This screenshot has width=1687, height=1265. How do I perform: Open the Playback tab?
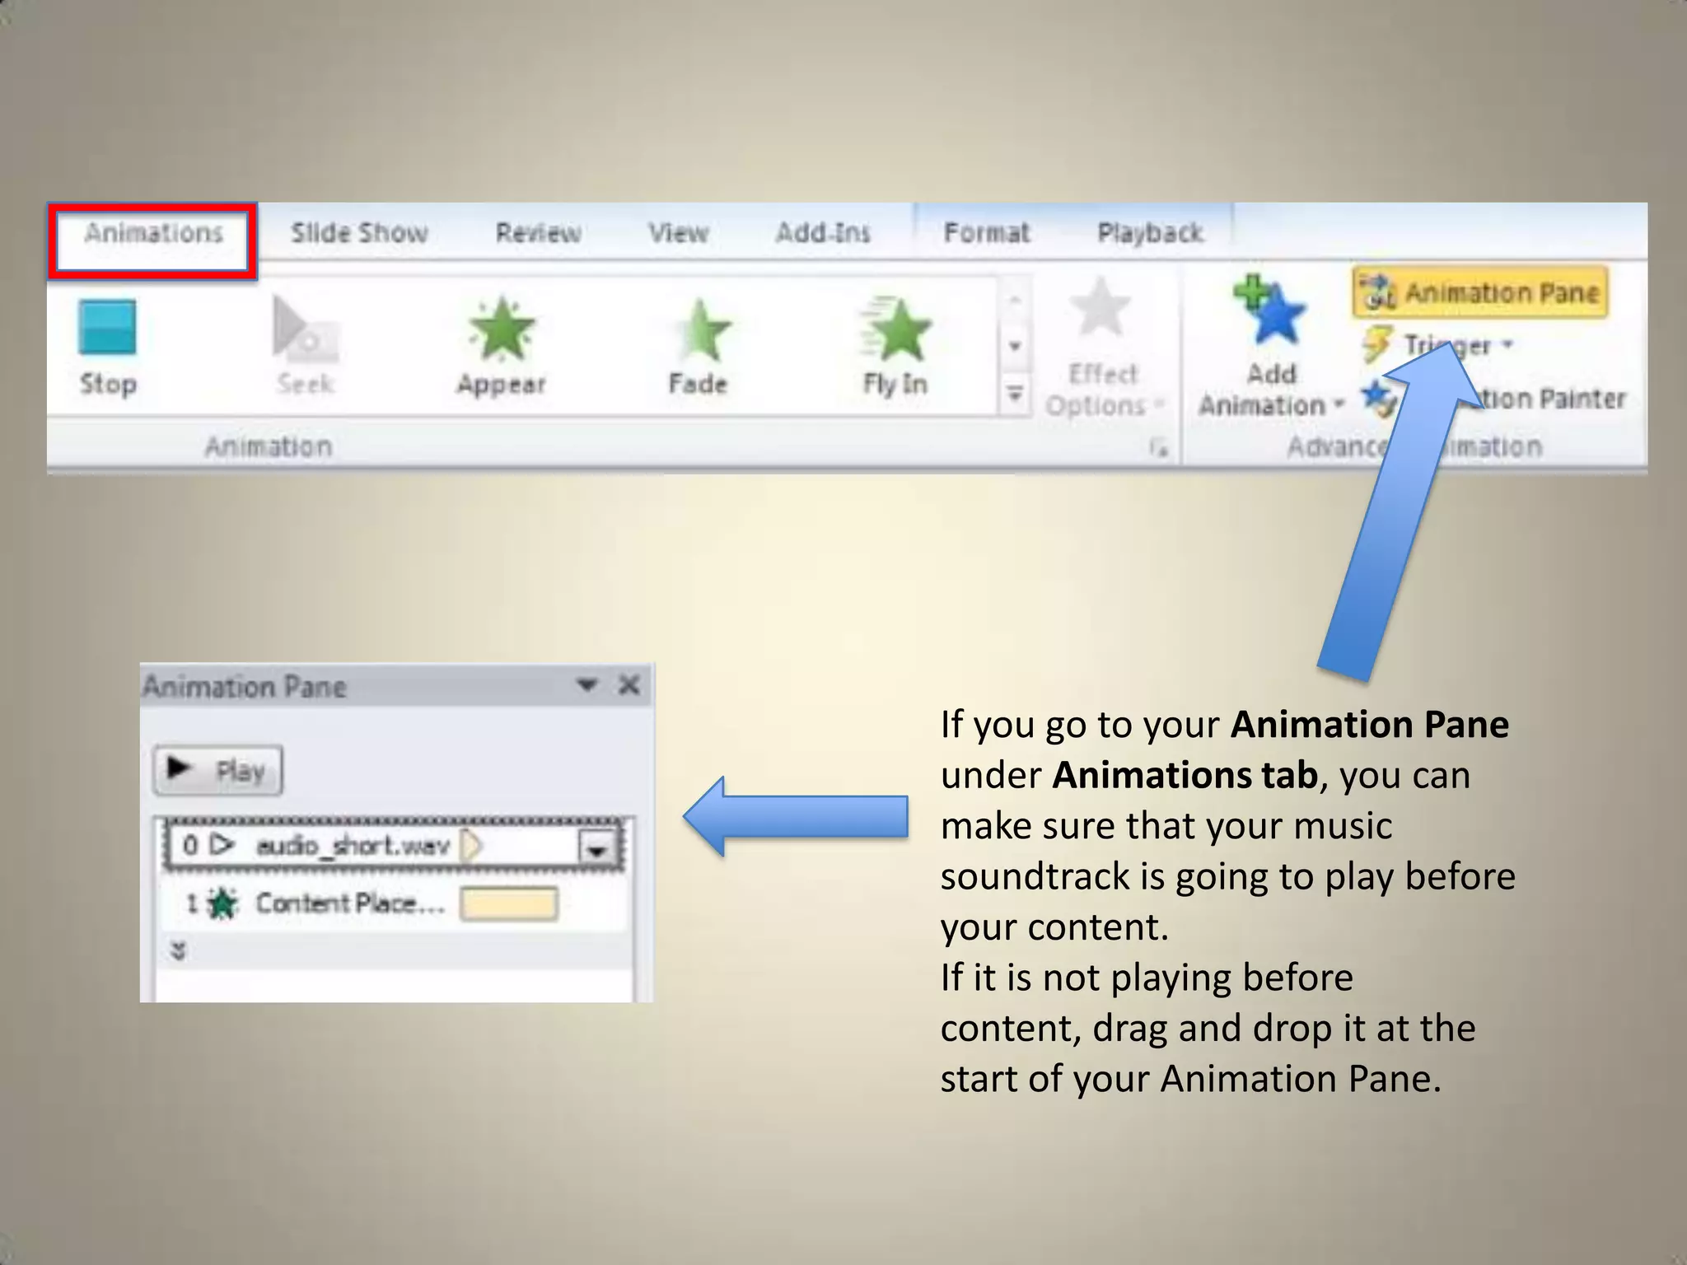(x=1151, y=233)
